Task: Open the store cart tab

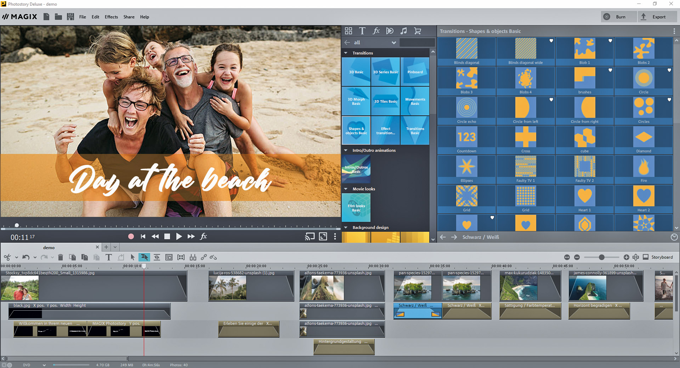Action: (418, 31)
